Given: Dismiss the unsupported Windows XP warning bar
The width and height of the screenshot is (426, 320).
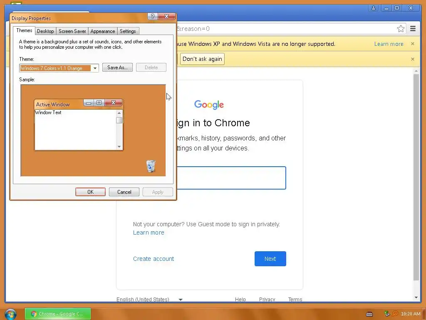Looking at the screenshot, I should 412,44.
